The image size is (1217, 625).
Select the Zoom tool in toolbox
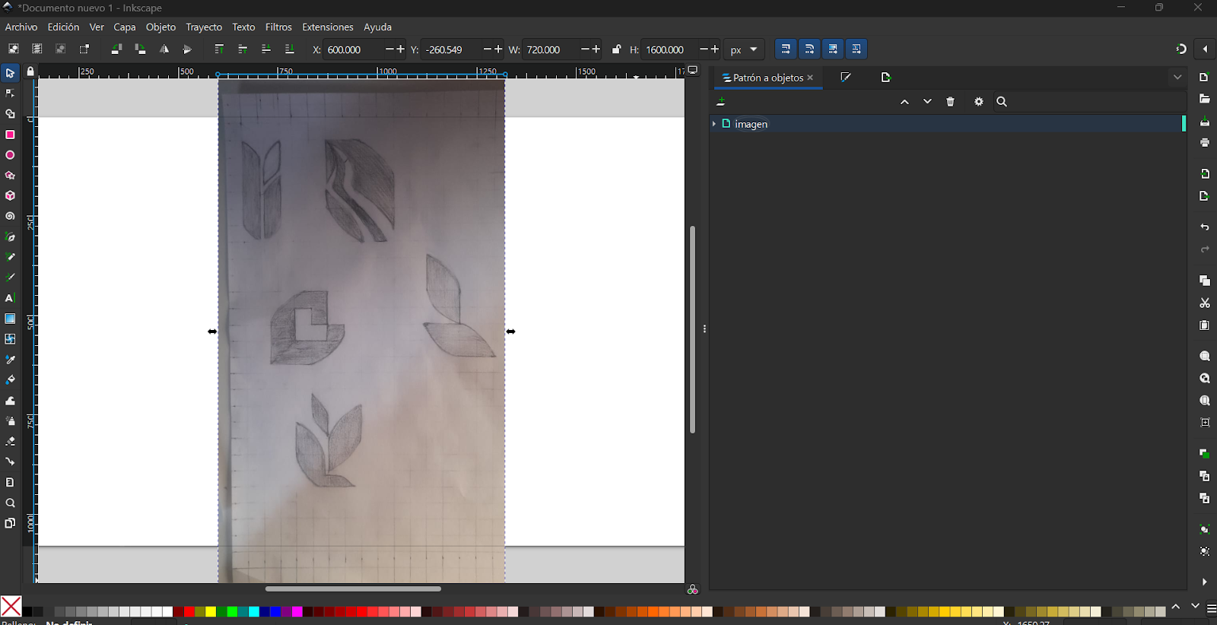tap(10, 503)
